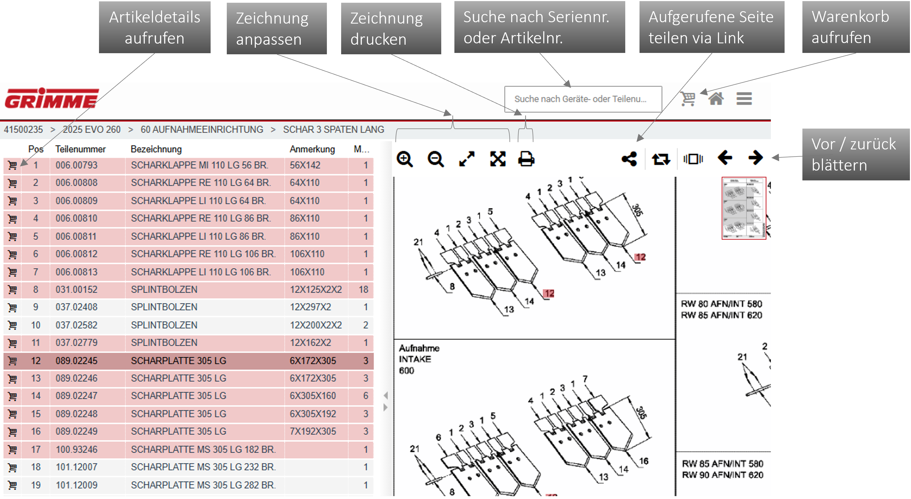This screenshot has height=499, width=911.
Task: Sort by Pos column header
Action: [36, 149]
